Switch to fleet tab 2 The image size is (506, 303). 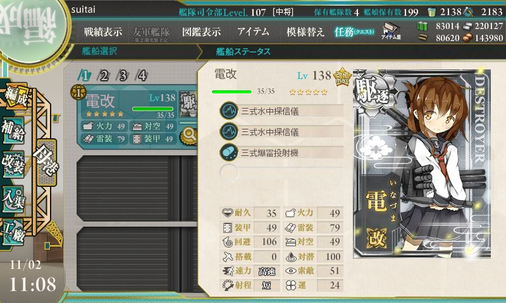pyautogui.click(x=104, y=76)
